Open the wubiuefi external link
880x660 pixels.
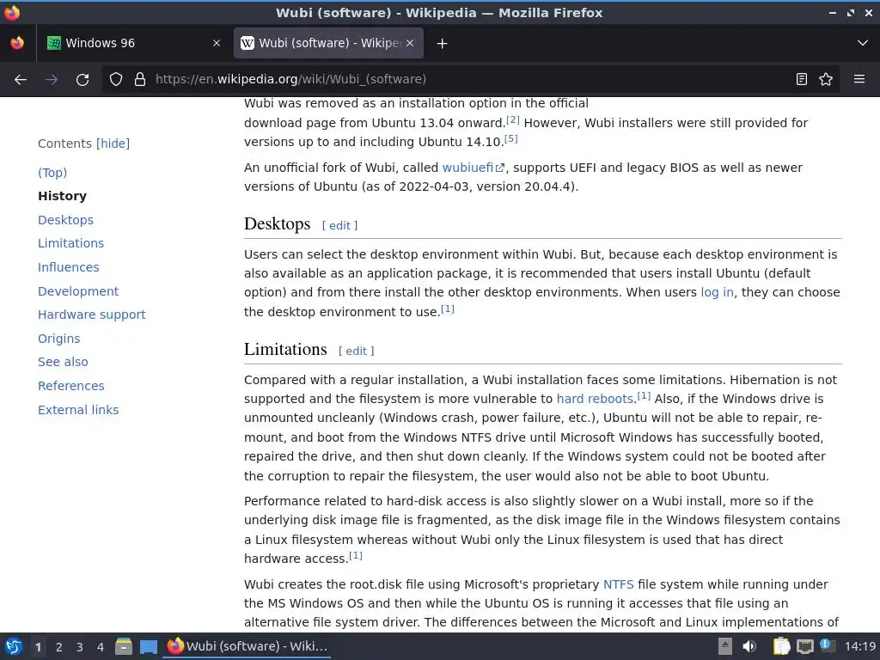474,168
